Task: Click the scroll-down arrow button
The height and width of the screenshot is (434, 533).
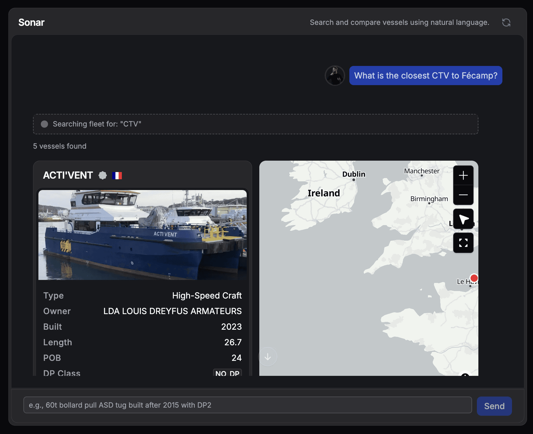Action: [268, 357]
